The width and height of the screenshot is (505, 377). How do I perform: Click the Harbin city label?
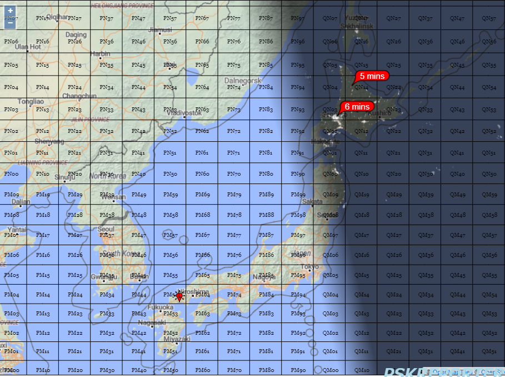click(x=100, y=54)
